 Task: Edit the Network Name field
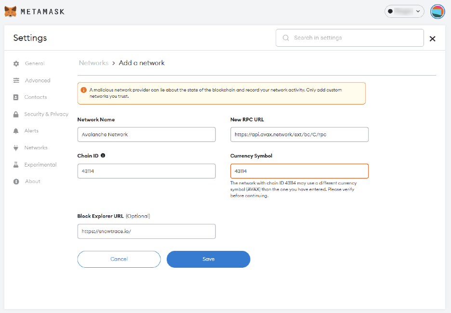pyautogui.click(x=146, y=134)
